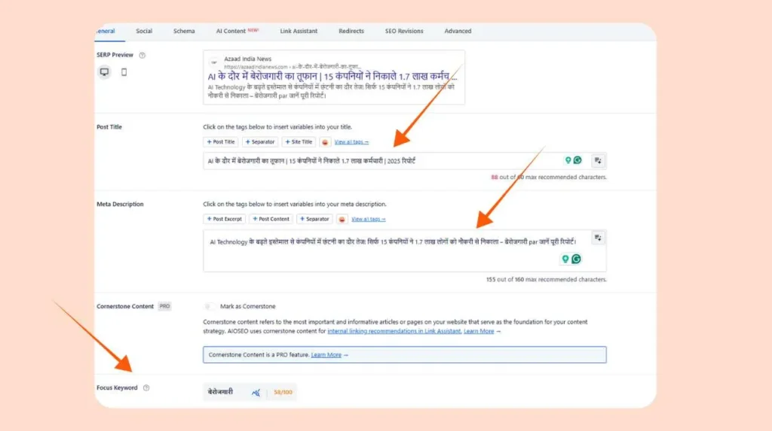
Task: Open the Social tab
Action: coord(144,31)
